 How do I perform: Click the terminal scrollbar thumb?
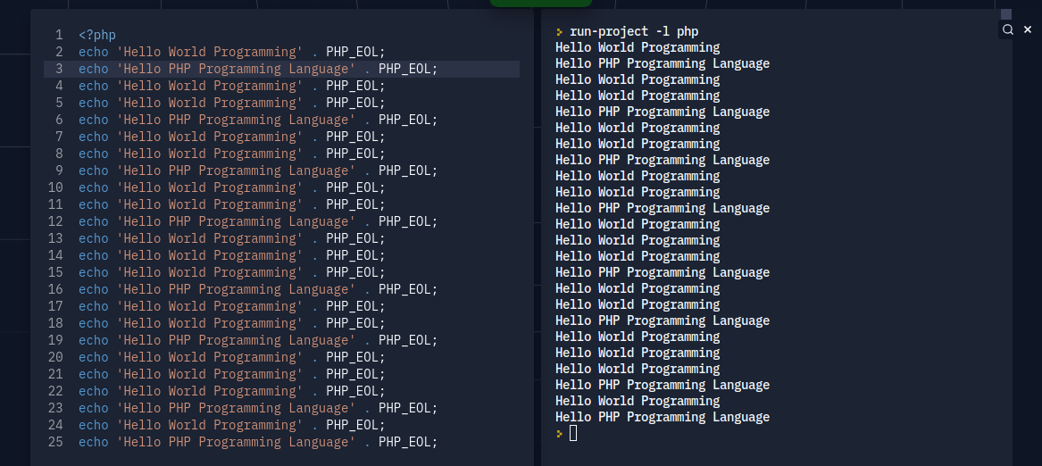pos(1005,14)
